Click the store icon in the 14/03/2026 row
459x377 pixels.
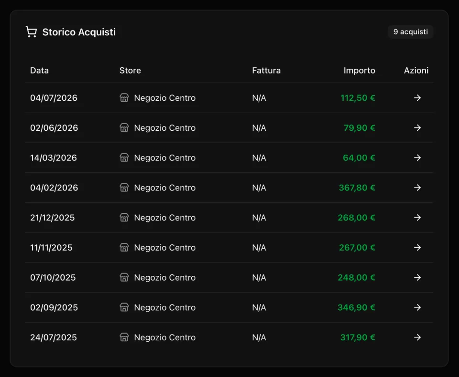point(124,157)
